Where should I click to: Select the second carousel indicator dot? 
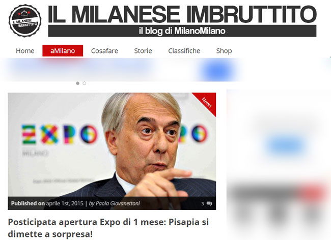coord(84,83)
